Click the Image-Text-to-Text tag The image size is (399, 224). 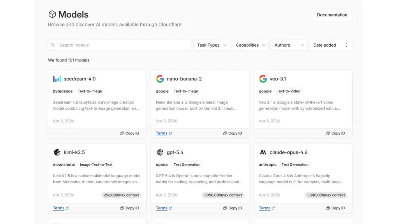96,164
